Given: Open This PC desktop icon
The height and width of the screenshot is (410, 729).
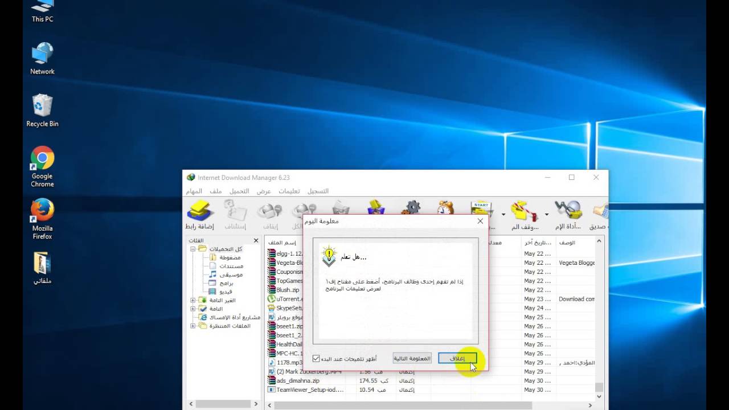Looking at the screenshot, I should 42,11.
